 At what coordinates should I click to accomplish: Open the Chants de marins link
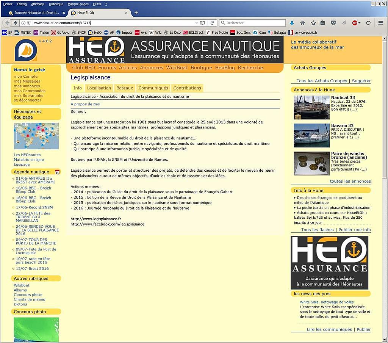pos(30,299)
